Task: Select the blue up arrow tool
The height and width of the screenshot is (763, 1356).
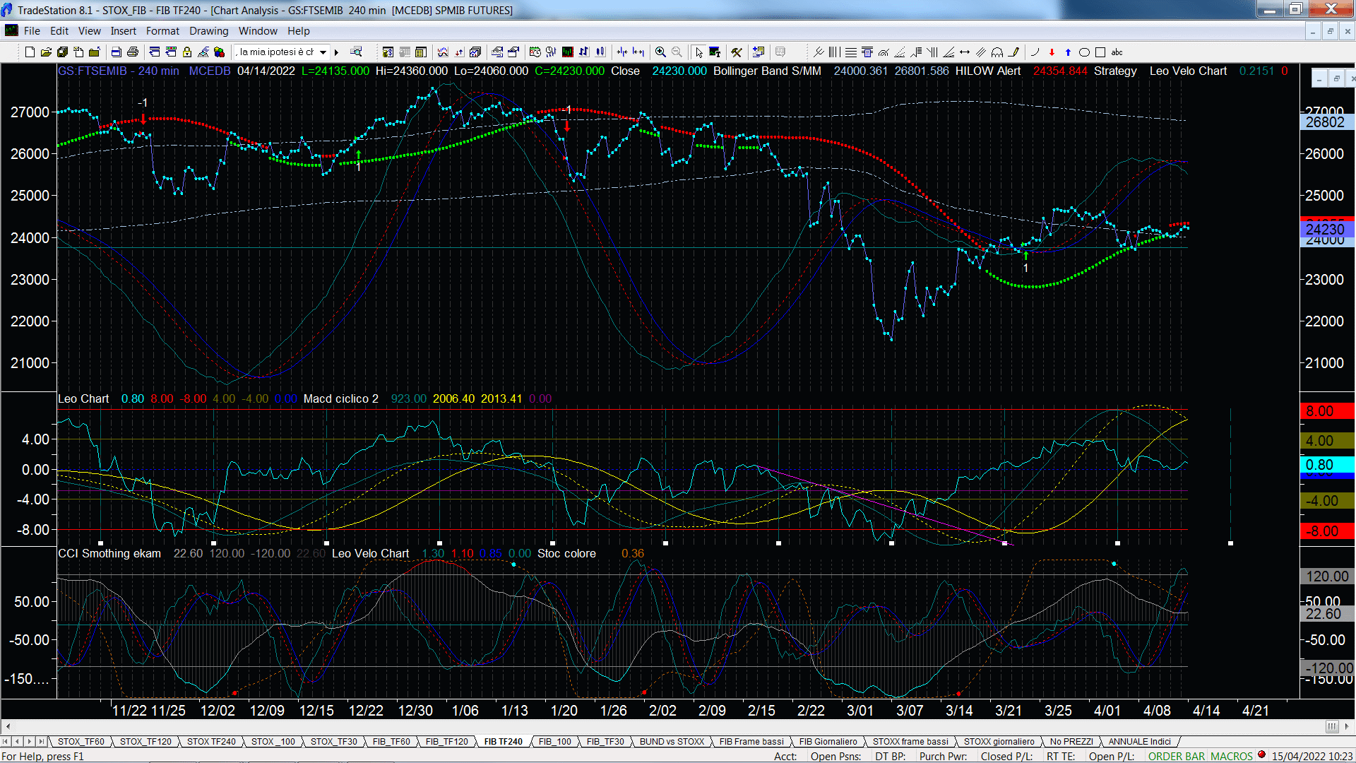Action: click(1068, 52)
